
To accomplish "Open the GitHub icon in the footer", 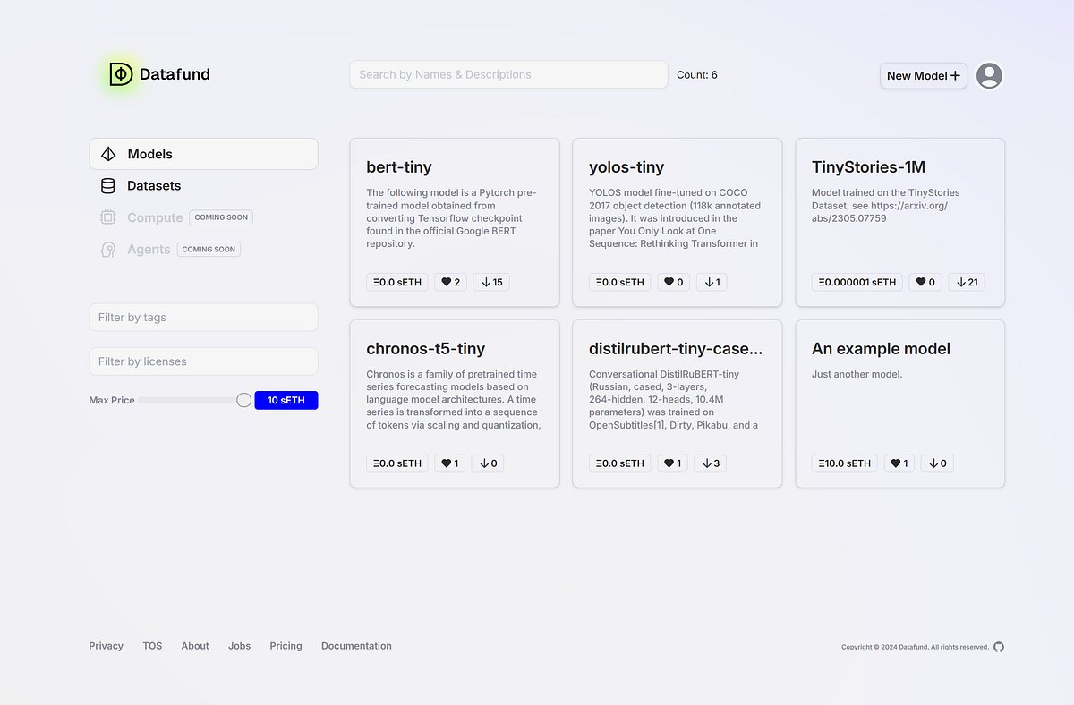I will [998, 646].
